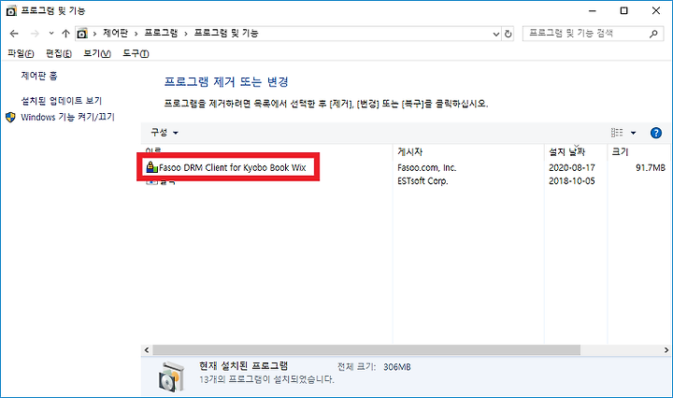
Task: Click the magnifier search icon
Action: tap(653, 34)
